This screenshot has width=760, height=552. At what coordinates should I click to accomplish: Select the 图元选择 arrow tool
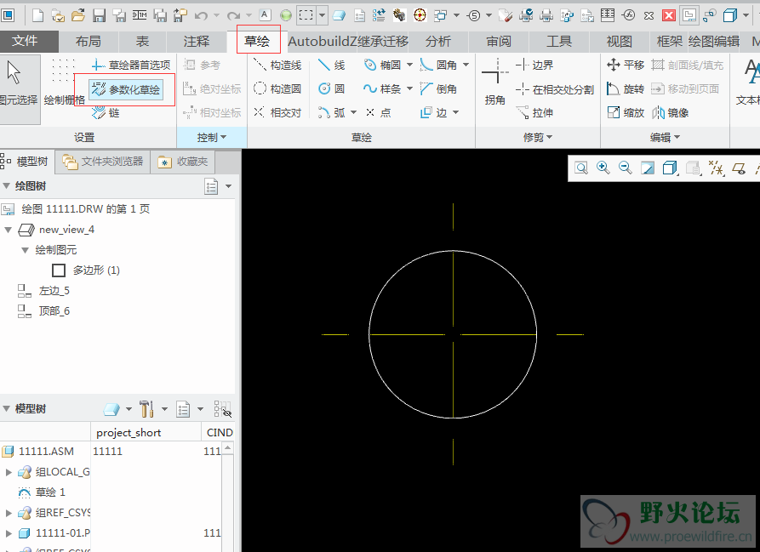point(19,88)
